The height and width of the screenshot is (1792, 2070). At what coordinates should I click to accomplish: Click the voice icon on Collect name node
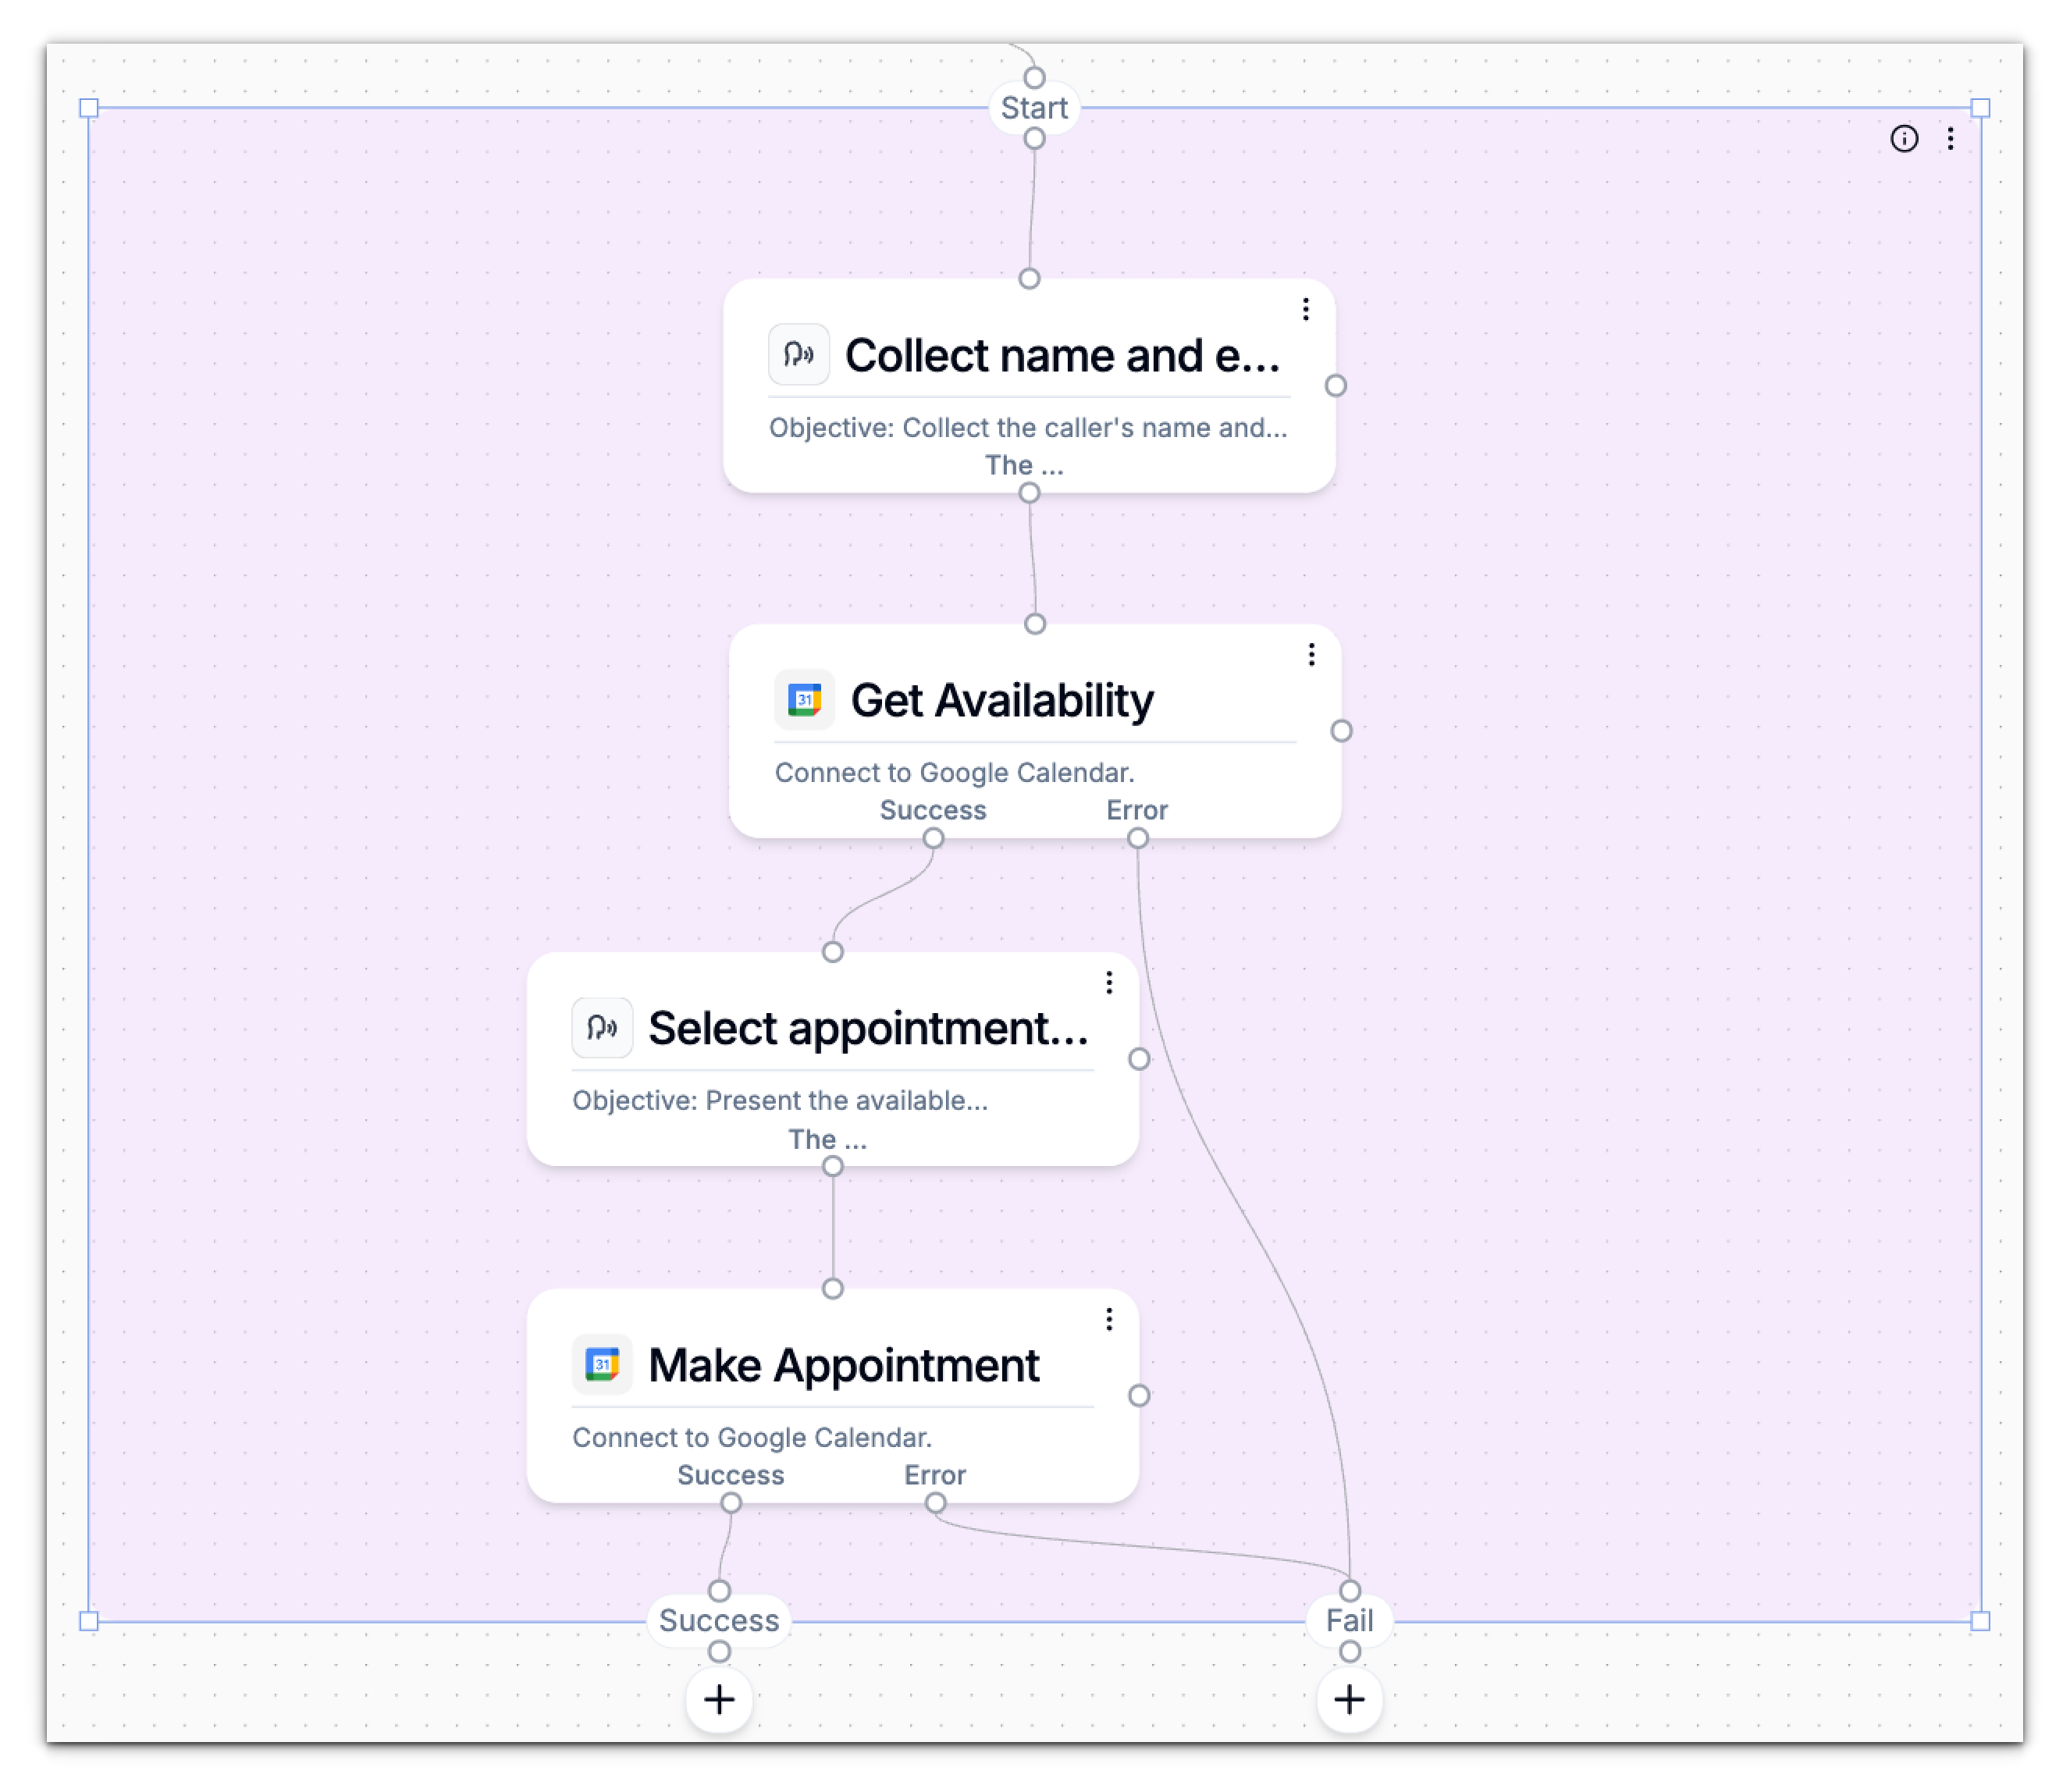coord(798,354)
